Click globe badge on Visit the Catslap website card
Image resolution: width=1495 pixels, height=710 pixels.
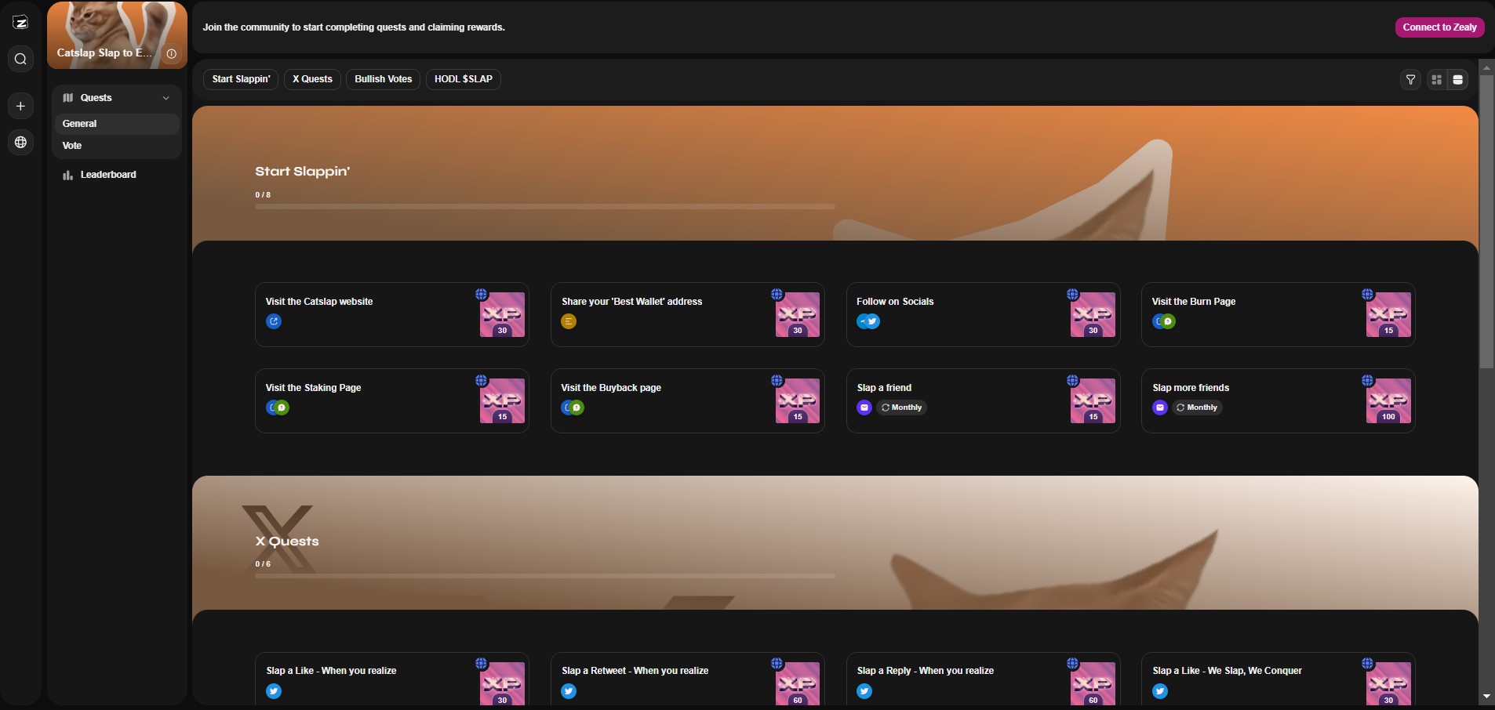(x=481, y=295)
